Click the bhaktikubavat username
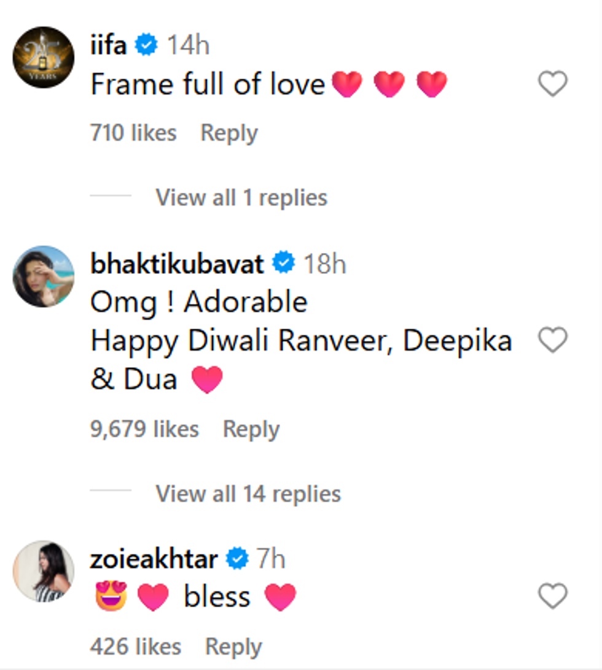This screenshot has width=602, height=670. pyautogui.click(x=178, y=264)
